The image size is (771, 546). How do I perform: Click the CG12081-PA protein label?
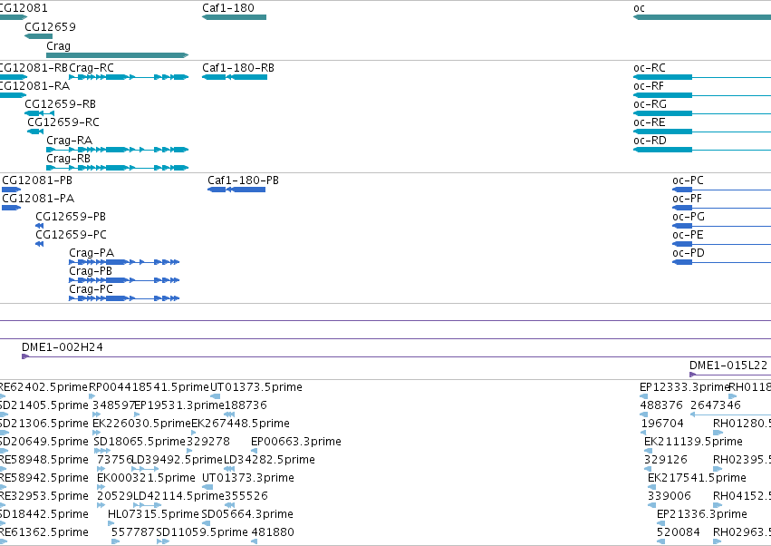click(x=38, y=199)
